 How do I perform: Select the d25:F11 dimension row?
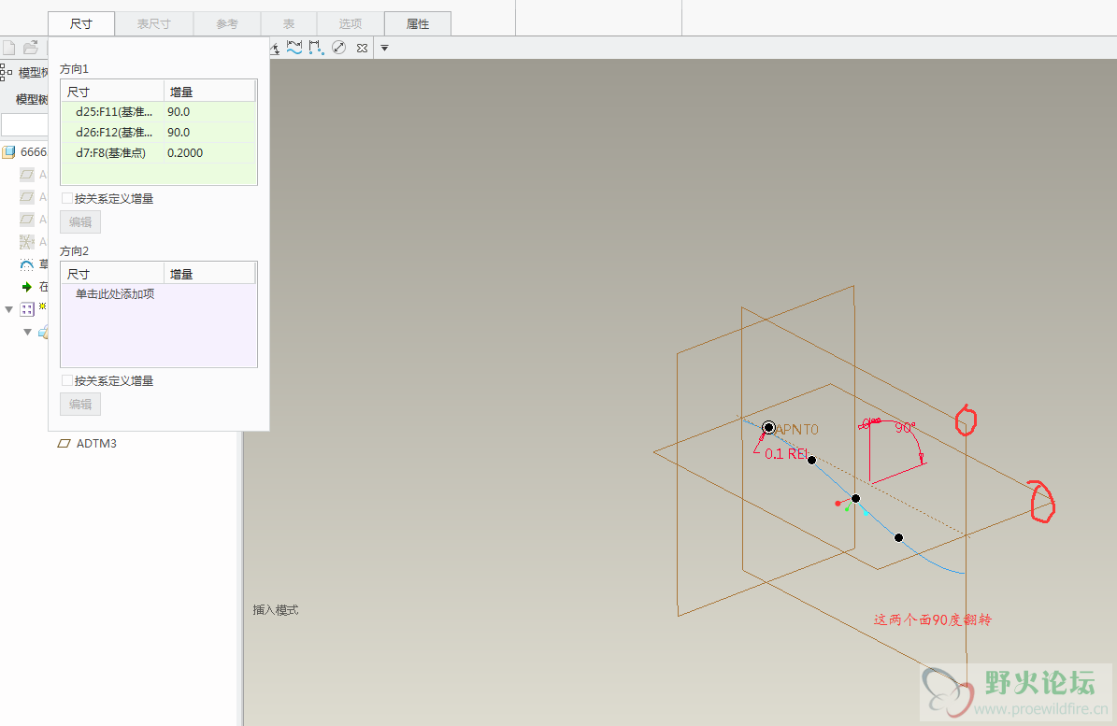[x=158, y=112]
